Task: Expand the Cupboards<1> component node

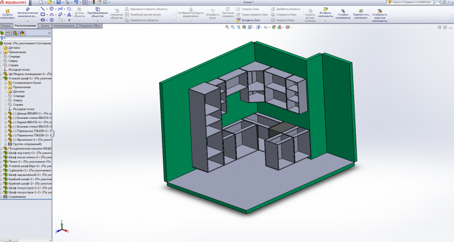Action: coord(1,171)
